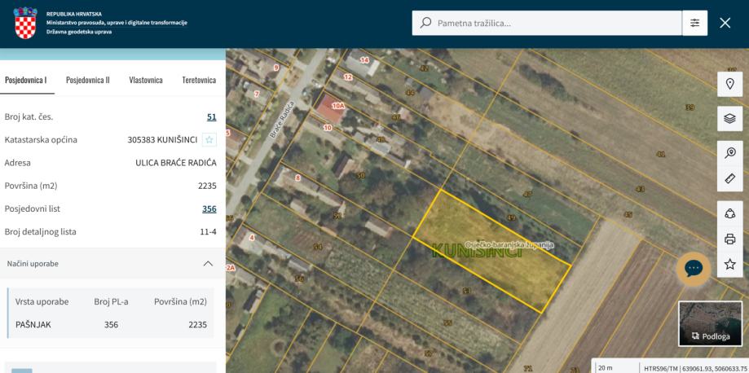This screenshot has width=749, height=373.
Task: Toggle favorite star for KUNIŠINCI municipality
Action: (x=209, y=139)
